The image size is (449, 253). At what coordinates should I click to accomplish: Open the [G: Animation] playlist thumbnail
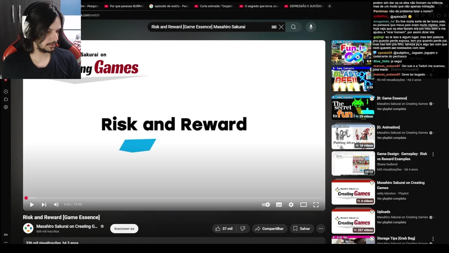coord(353,137)
